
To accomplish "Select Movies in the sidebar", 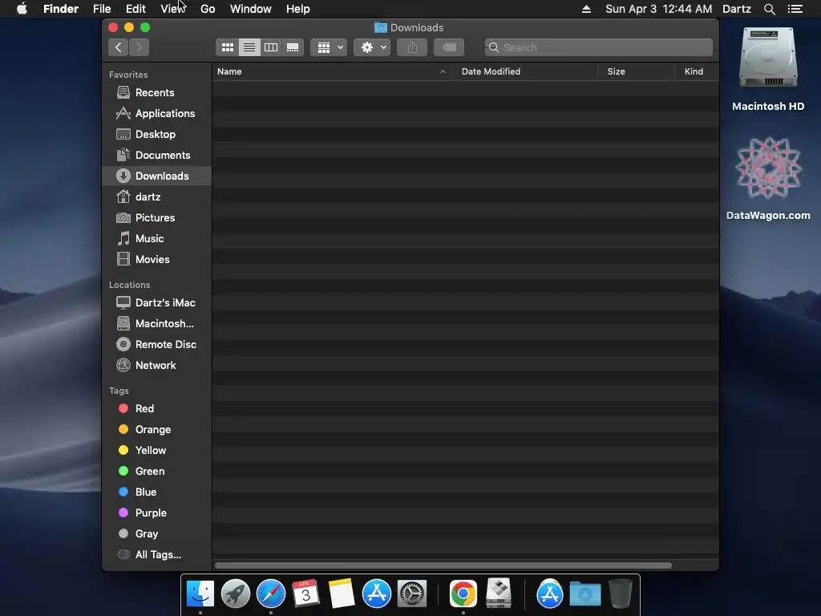I will click(156, 260).
